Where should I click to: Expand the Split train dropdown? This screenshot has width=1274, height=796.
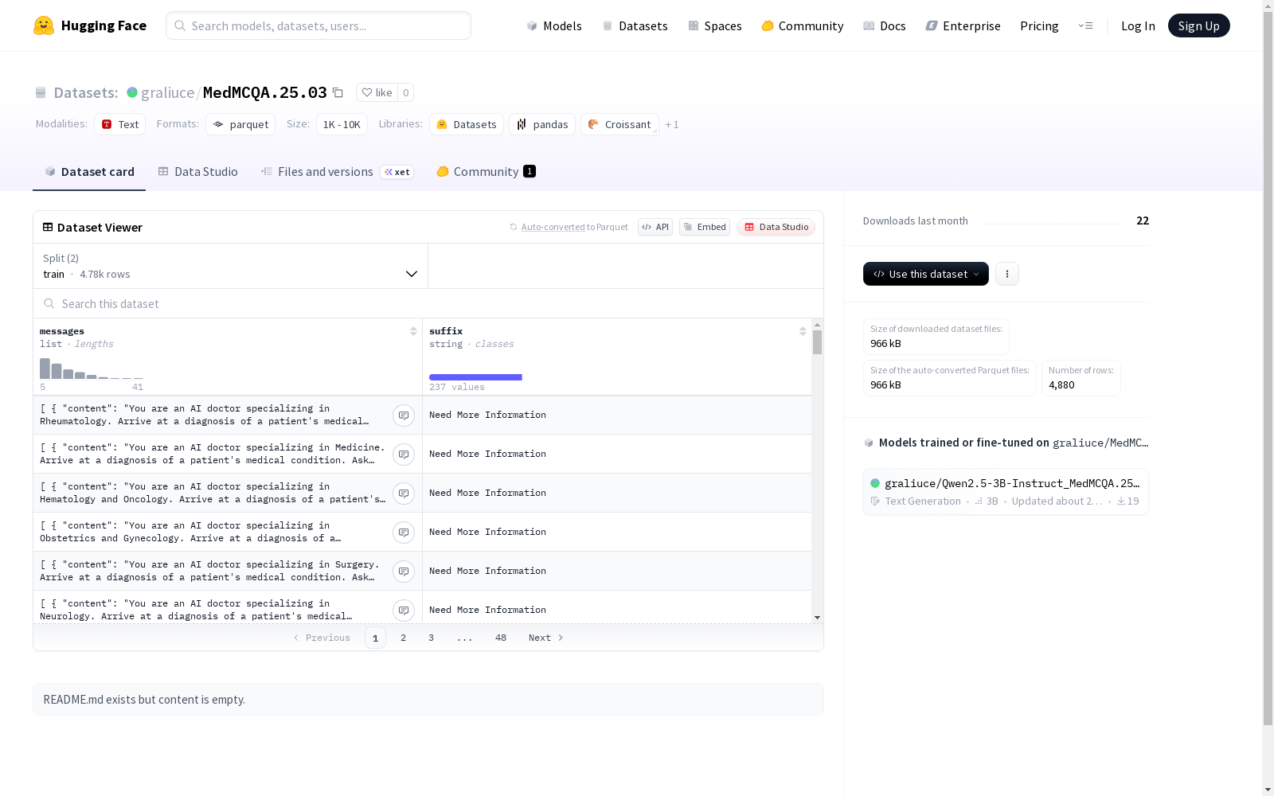tap(230, 266)
